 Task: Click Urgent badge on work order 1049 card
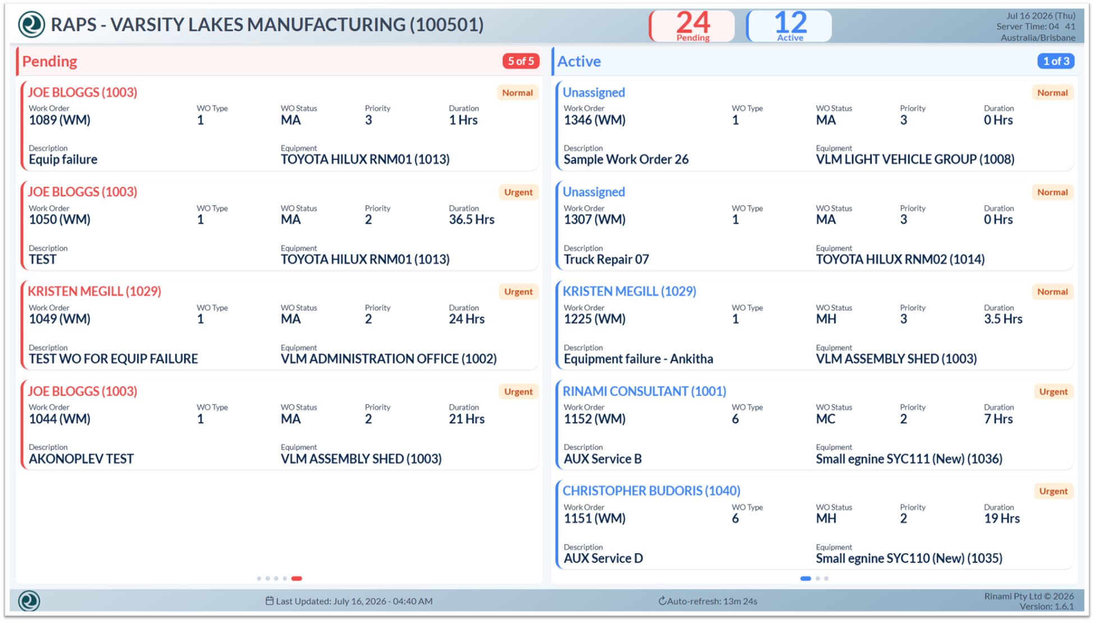point(518,291)
